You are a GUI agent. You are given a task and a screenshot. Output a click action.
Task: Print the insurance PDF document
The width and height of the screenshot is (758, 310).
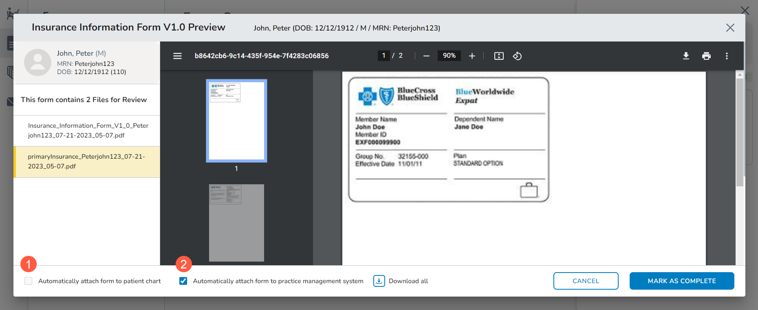point(706,56)
